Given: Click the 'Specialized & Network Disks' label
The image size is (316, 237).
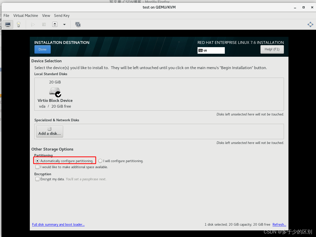Looking at the screenshot, I should (57, 120).
